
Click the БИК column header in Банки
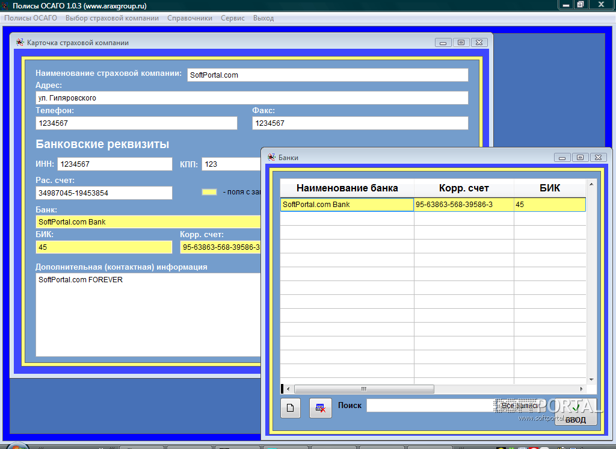(x=550, y=188)
